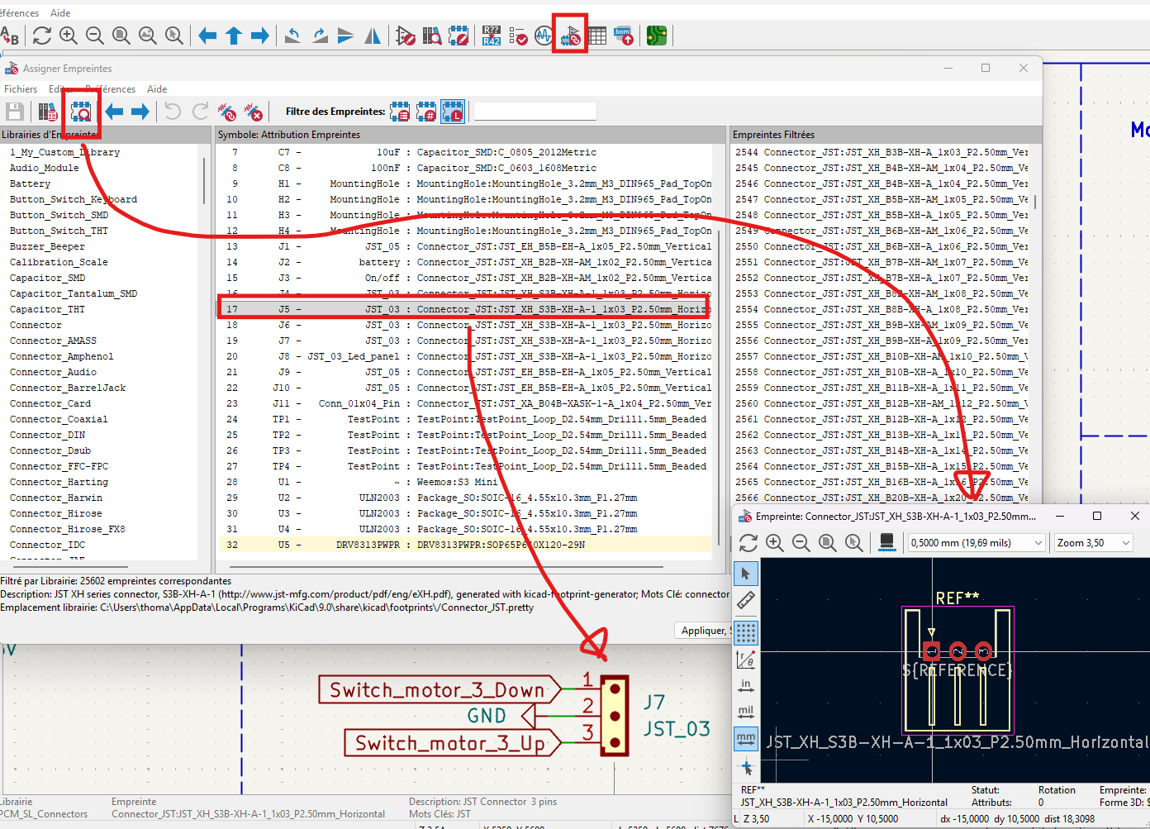Rotate selection counter-clockwise in schematic toolbar
Image resolution: width=1150 pixels, height=829 pixels.
292,36
